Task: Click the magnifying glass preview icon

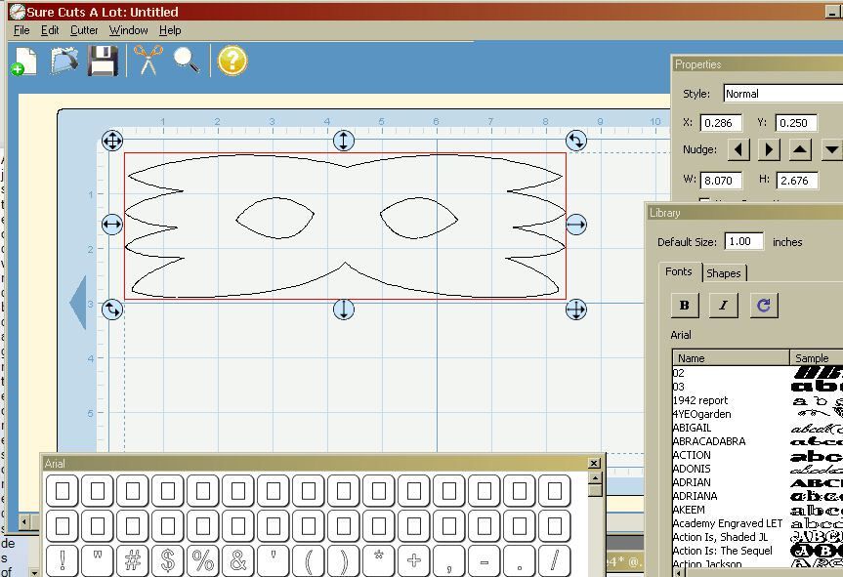Action: pyautogui.click(x=187, y=60)
